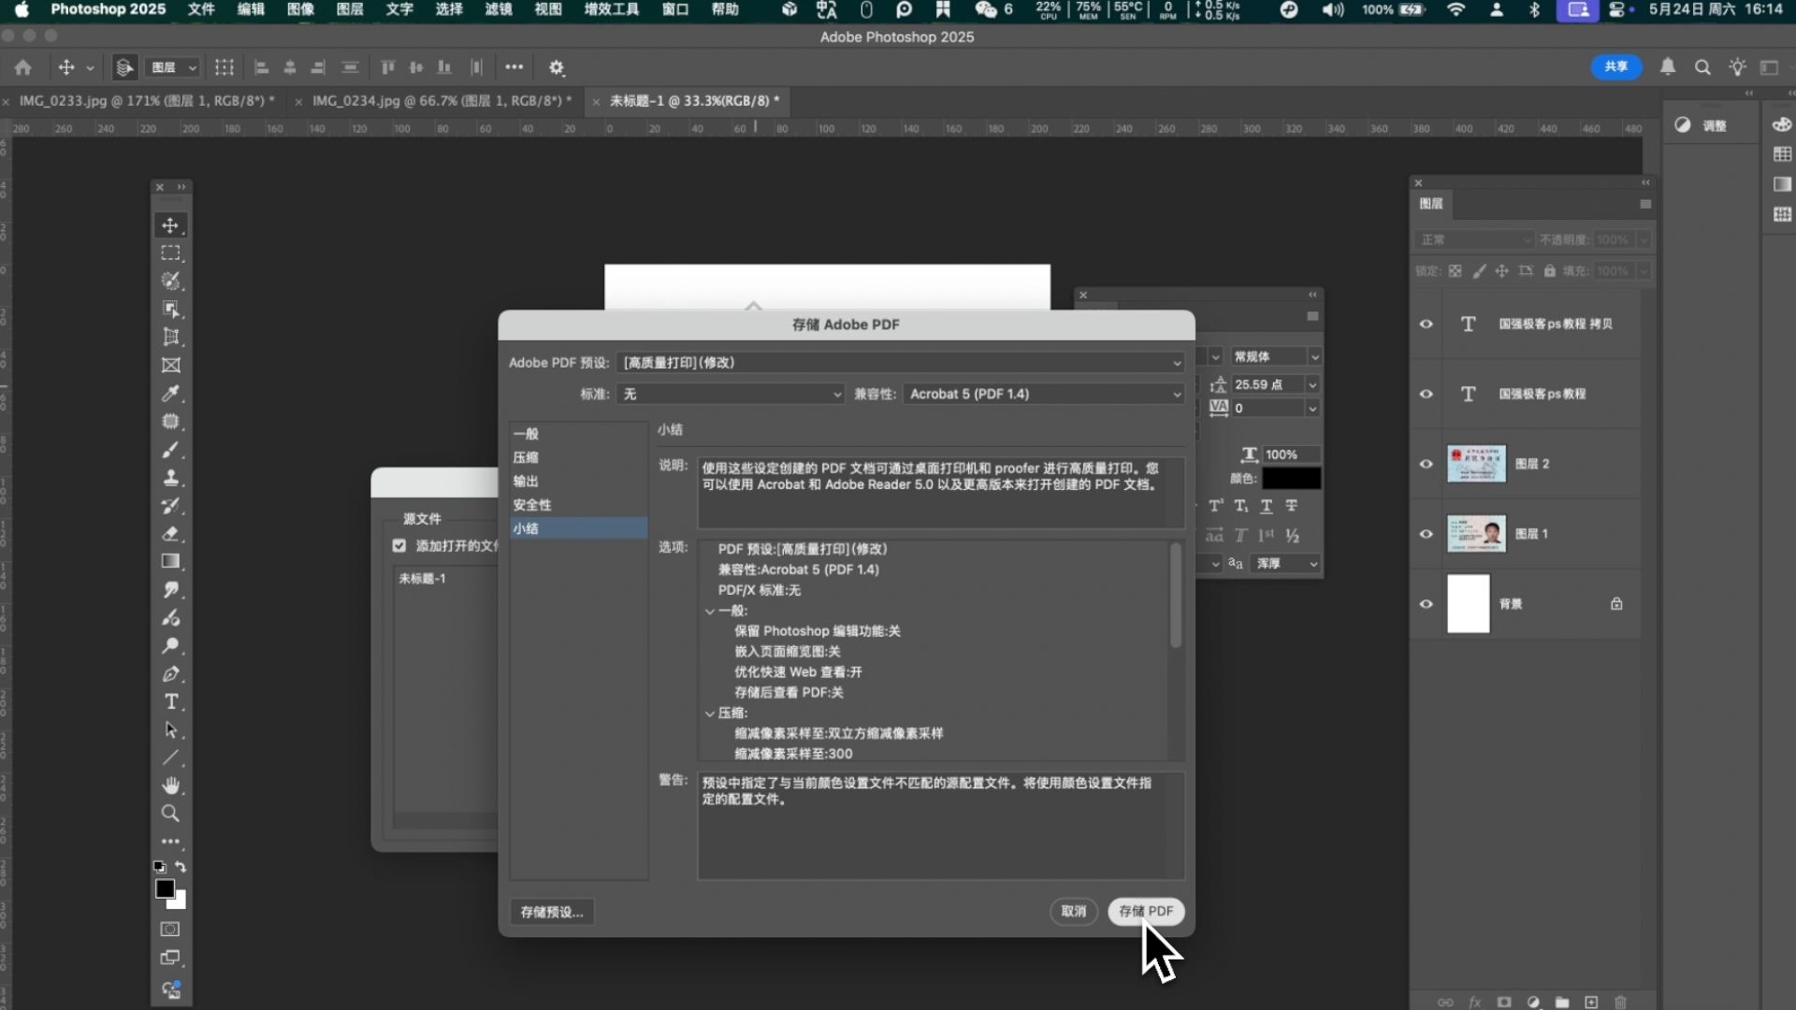The height and width of the screenshot is (1010, 1796).
Task: Select the Brush tool
Action: 170,450
